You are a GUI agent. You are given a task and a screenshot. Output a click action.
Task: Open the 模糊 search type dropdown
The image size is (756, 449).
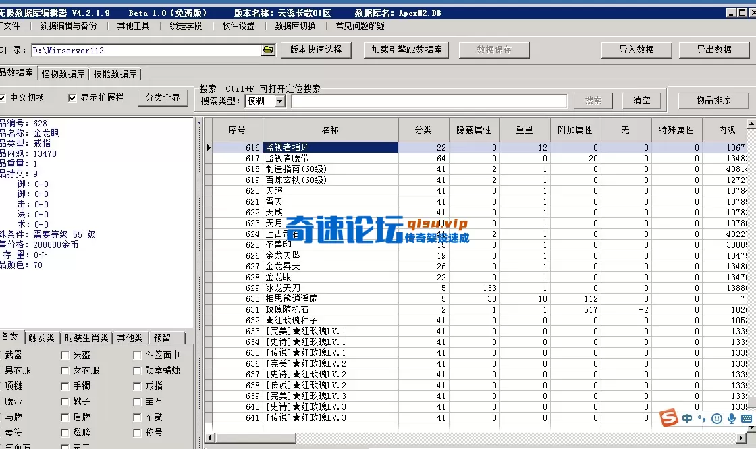[279, 101]
